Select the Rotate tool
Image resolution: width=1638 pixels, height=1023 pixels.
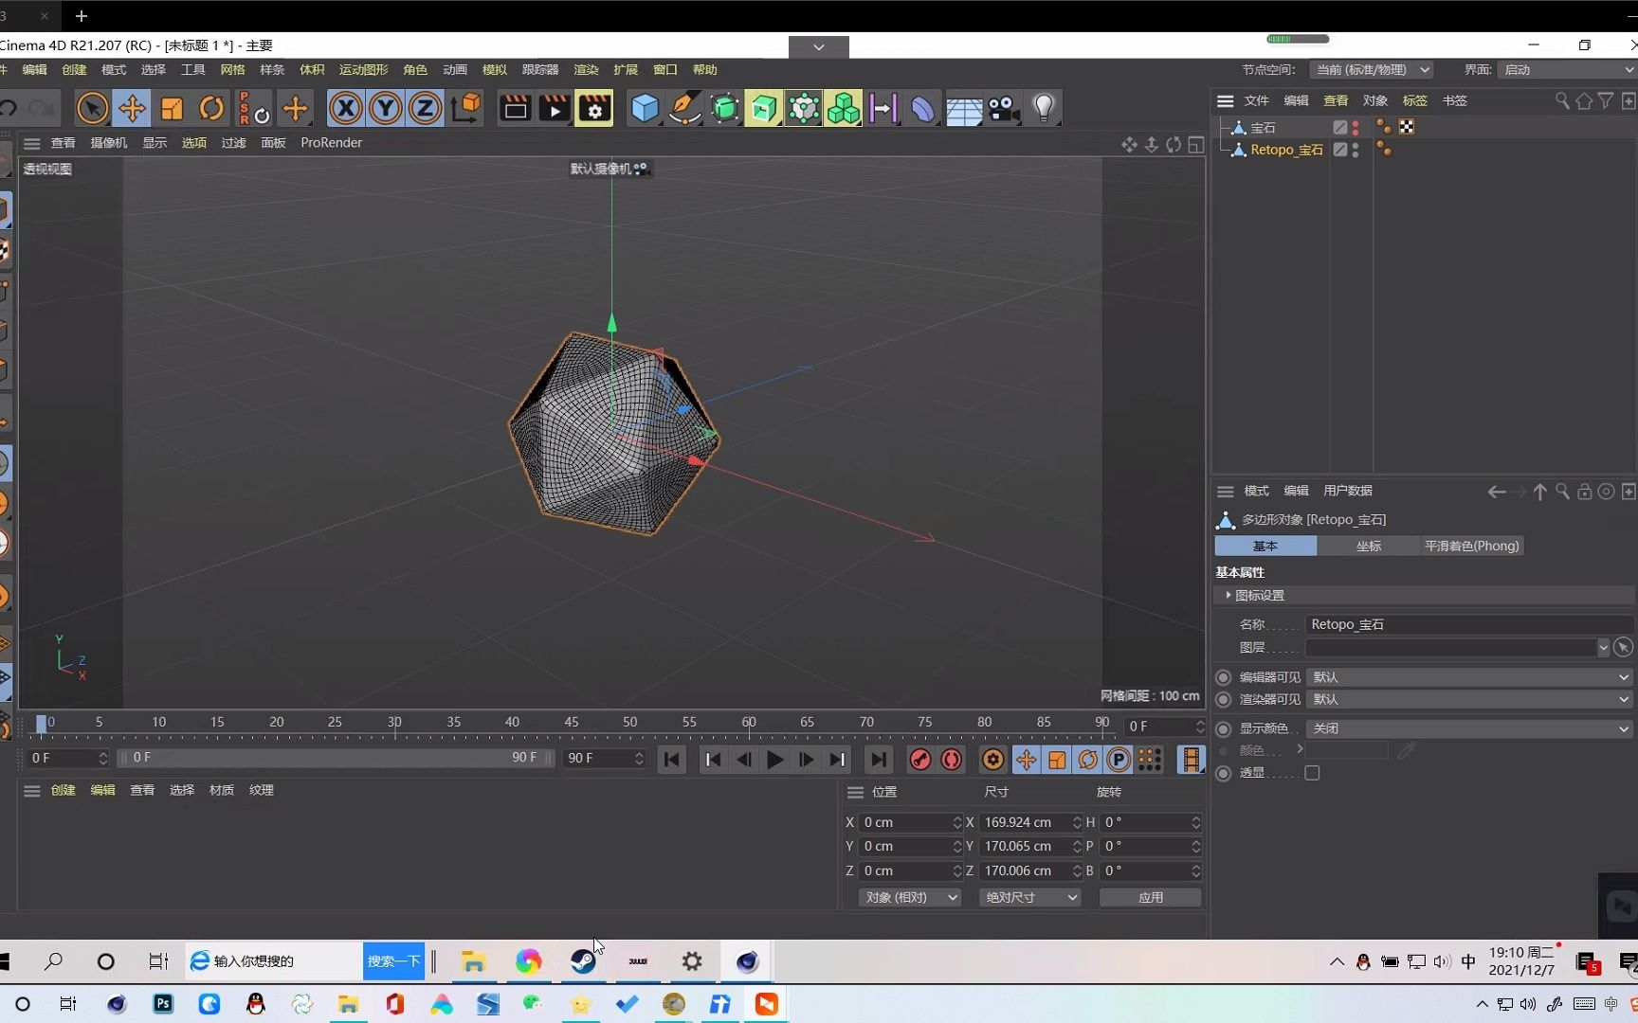[x=211, y=109]
